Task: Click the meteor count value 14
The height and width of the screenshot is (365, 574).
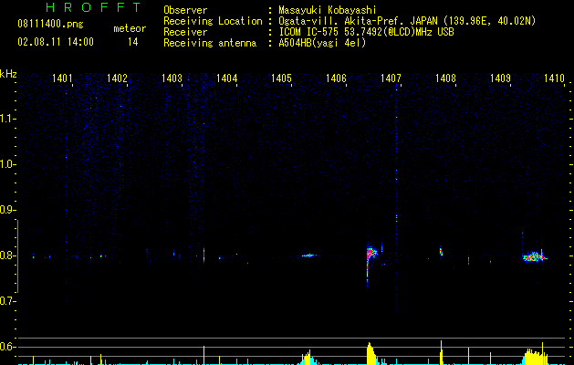Action: pyautogui.click(x=133, y=42)
